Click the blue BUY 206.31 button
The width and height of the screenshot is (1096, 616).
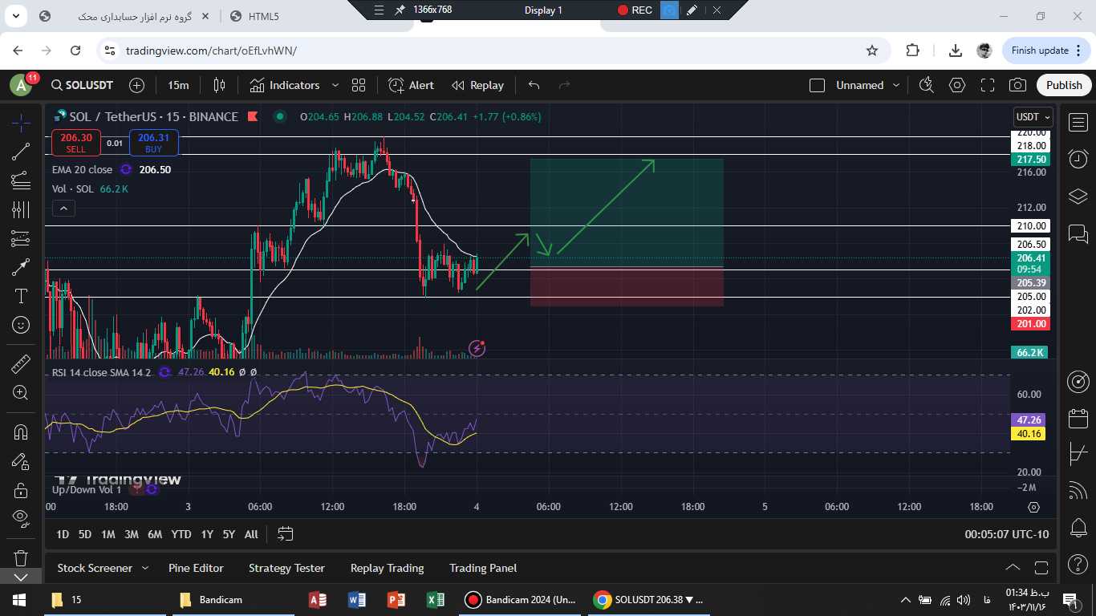(153, 143)
